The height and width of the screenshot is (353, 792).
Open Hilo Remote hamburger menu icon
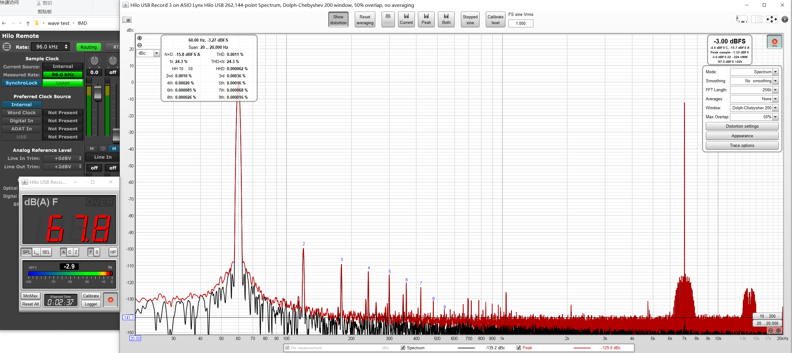coord(7,47)
